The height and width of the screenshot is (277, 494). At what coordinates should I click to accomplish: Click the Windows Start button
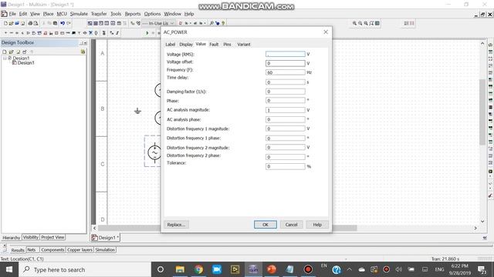(9, 269)
